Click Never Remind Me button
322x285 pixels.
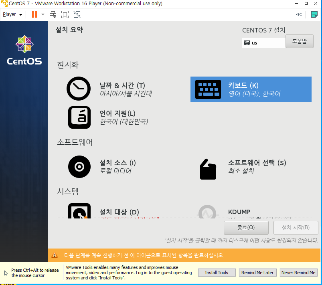pyautogui.click(x=298, y=273)
